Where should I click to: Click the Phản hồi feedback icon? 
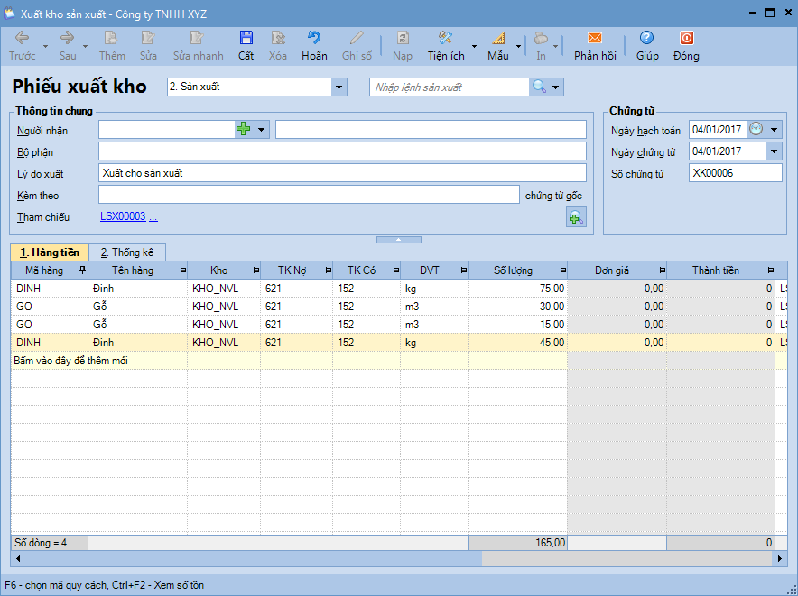[594, 39]
